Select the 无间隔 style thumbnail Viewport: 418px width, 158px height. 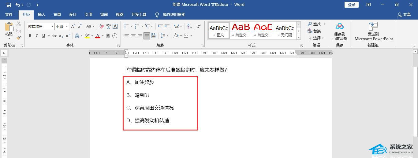click(285, 31)
